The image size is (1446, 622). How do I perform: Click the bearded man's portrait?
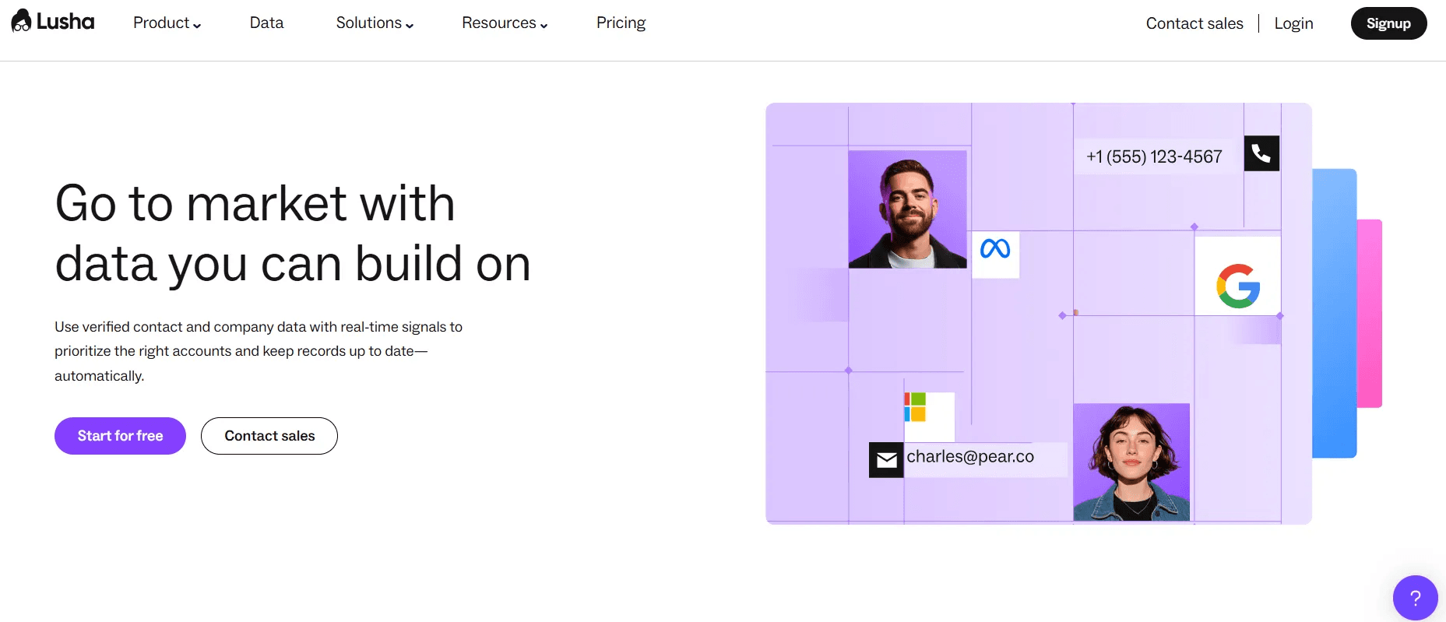(x=908, y=209)
